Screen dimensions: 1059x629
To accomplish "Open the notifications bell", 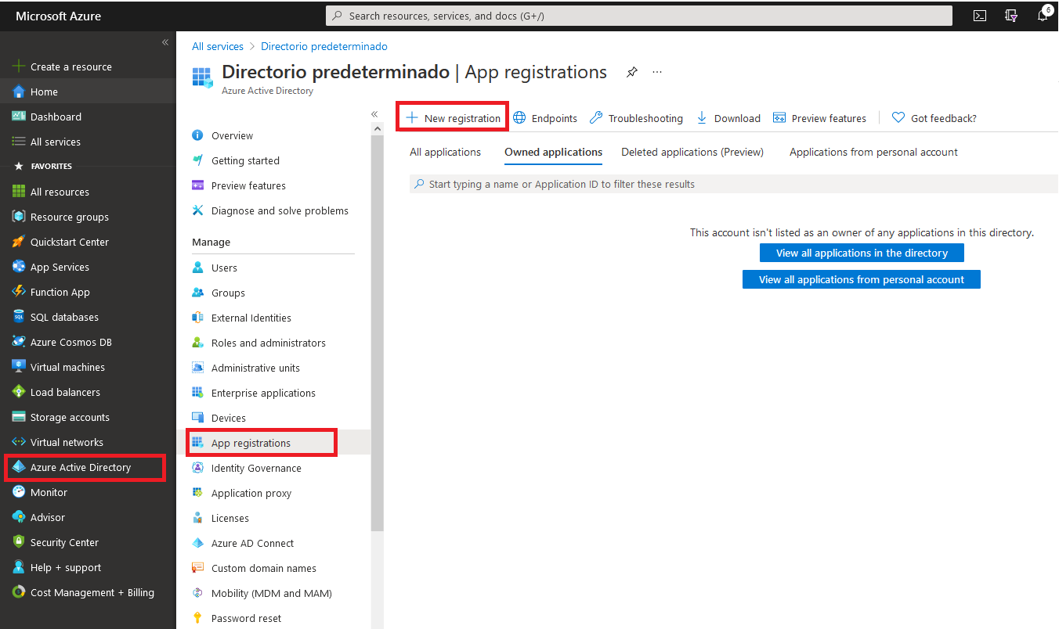I will 1043,16.
